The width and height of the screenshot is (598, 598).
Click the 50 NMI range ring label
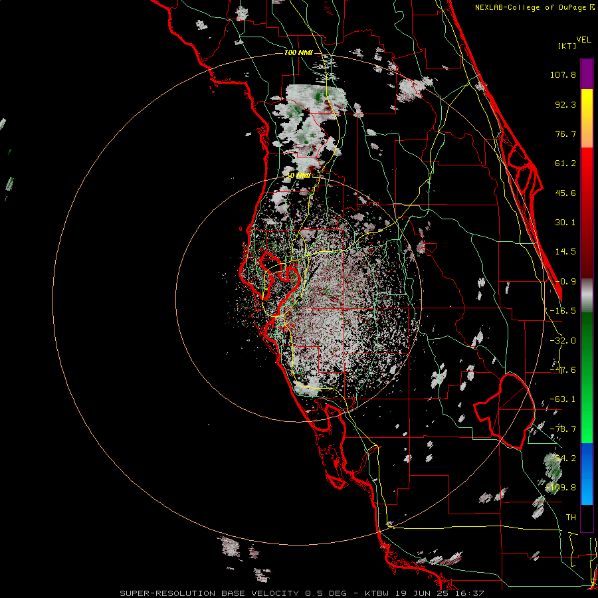coord(298,176)
